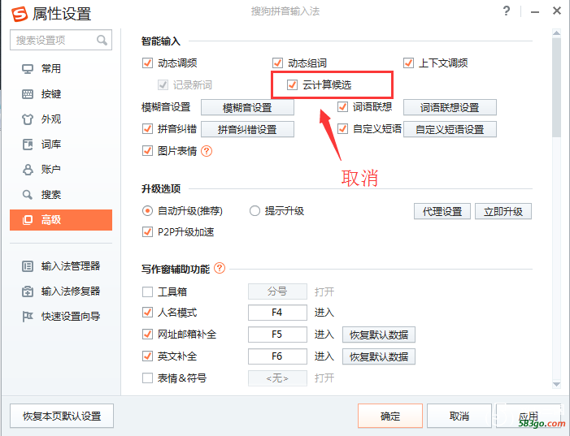Click the F4 hotkey field for 人名模式
The width and height of the screenshot is (570, 436).
pos(277,313)
